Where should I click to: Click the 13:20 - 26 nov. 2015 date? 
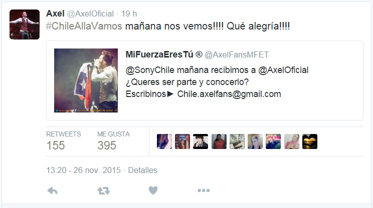(84, 170)
